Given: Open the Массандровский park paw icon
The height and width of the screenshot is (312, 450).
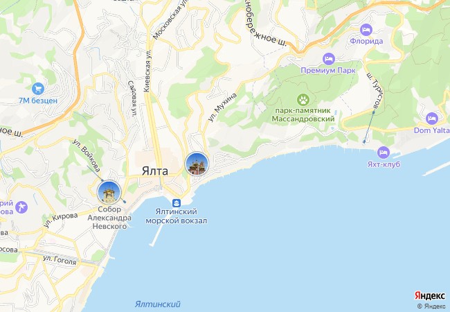Looking at the screenshot, I should 303,100.
